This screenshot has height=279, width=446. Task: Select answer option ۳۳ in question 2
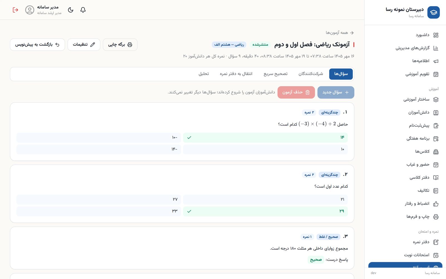pyautogui.click(x=99, y=211)
